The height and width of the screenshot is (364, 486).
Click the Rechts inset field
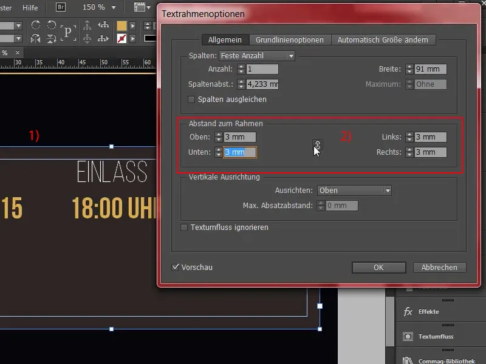pos(431,152)
